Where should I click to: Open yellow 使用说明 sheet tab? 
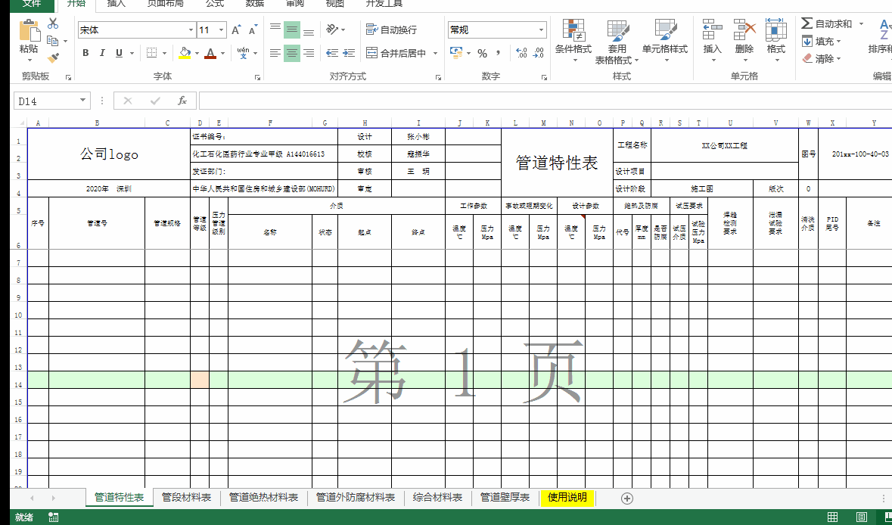click(x=567, y=498)
